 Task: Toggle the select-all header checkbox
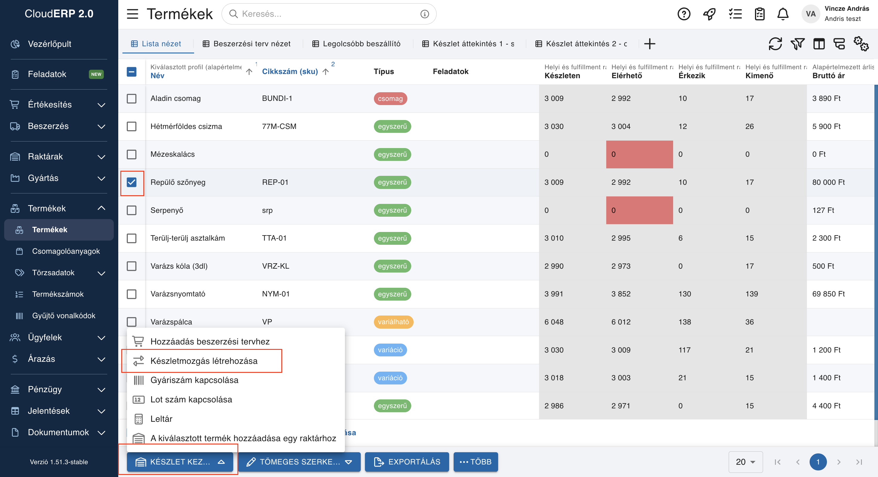click(x=132, y=72)
